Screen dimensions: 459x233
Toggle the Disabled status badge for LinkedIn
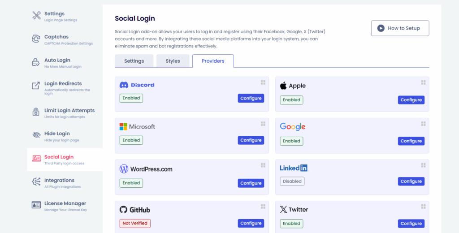tap(292, 181)
